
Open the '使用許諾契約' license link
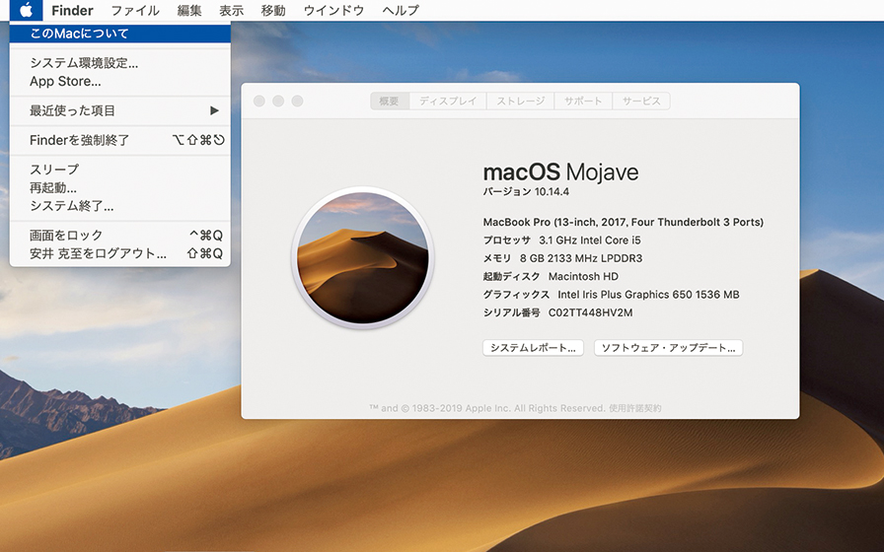[635, 408]
